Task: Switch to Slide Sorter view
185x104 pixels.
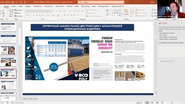Action: click(152, 103)
